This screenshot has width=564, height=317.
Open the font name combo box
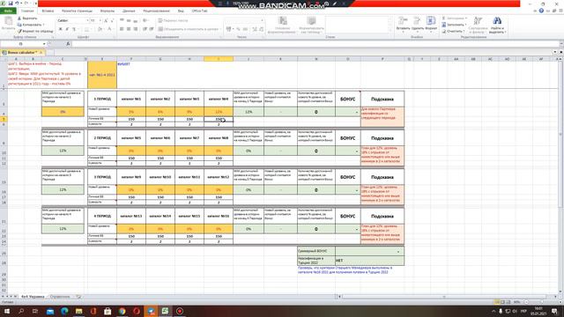[72, 20]
